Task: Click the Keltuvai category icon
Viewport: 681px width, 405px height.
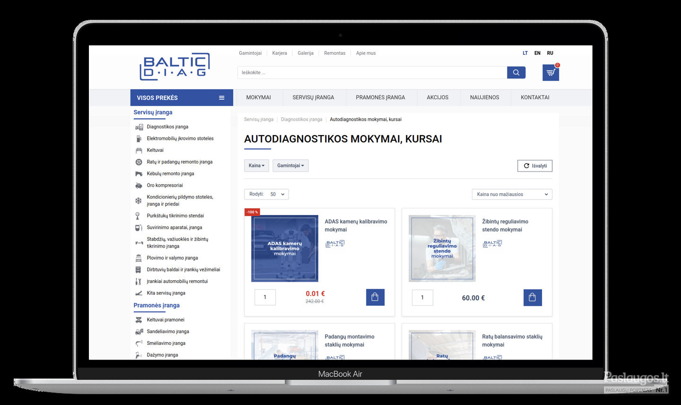Action: (139, 150)
